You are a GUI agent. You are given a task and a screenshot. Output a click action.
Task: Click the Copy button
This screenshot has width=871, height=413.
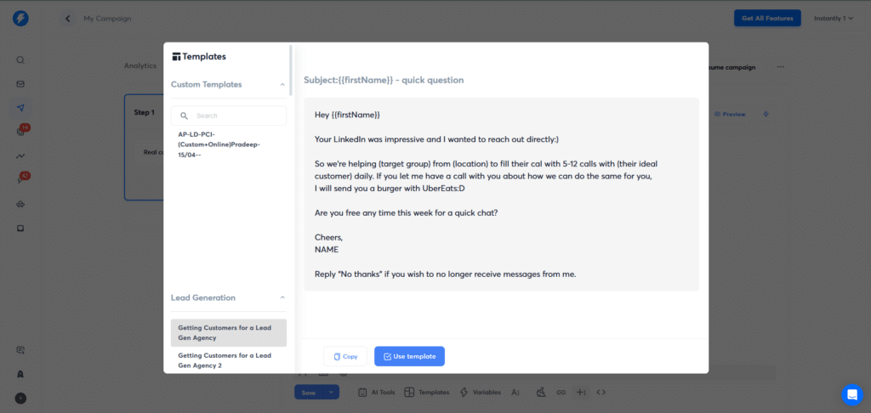coord(345,356)
